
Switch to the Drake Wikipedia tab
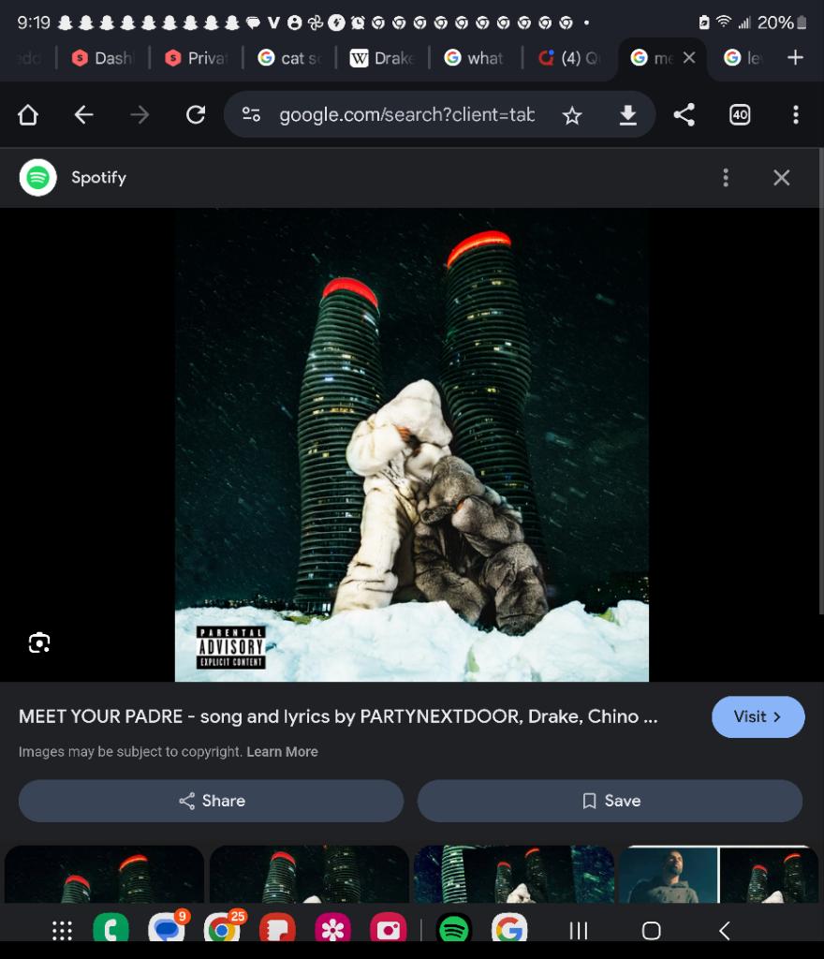383,58
